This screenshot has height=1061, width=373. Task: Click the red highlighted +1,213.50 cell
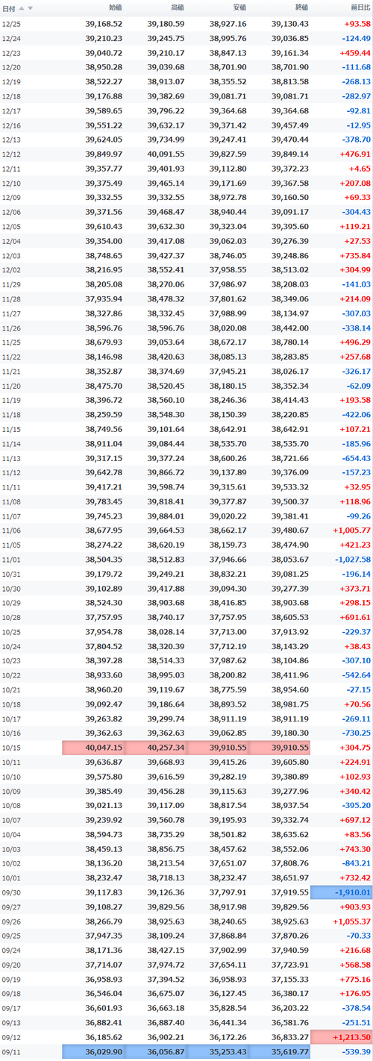click(342, 1037)
